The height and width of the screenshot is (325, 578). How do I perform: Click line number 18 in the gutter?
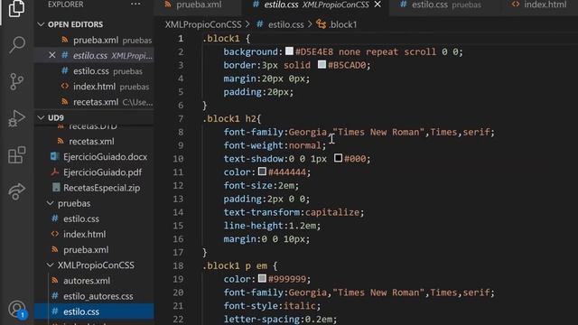coord(179,265)
